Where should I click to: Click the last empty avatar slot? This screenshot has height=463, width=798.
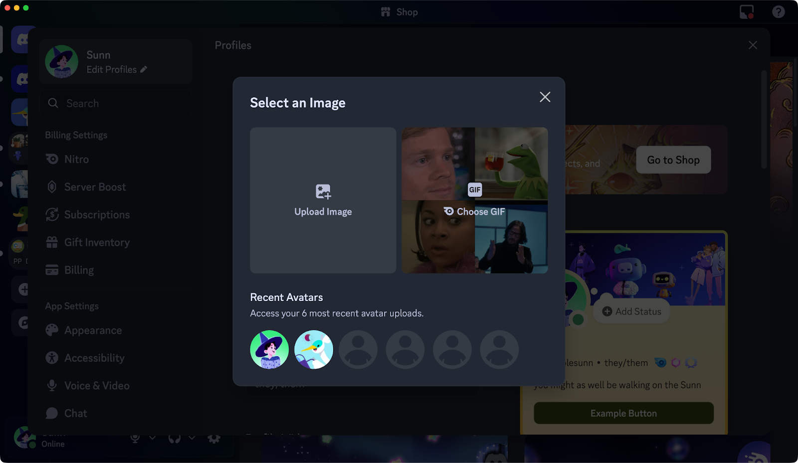click(x=499, y=349)
